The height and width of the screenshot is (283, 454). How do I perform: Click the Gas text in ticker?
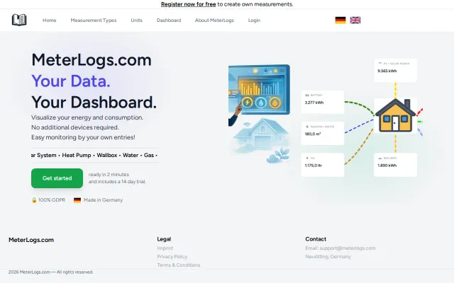(x=149, y=155)
